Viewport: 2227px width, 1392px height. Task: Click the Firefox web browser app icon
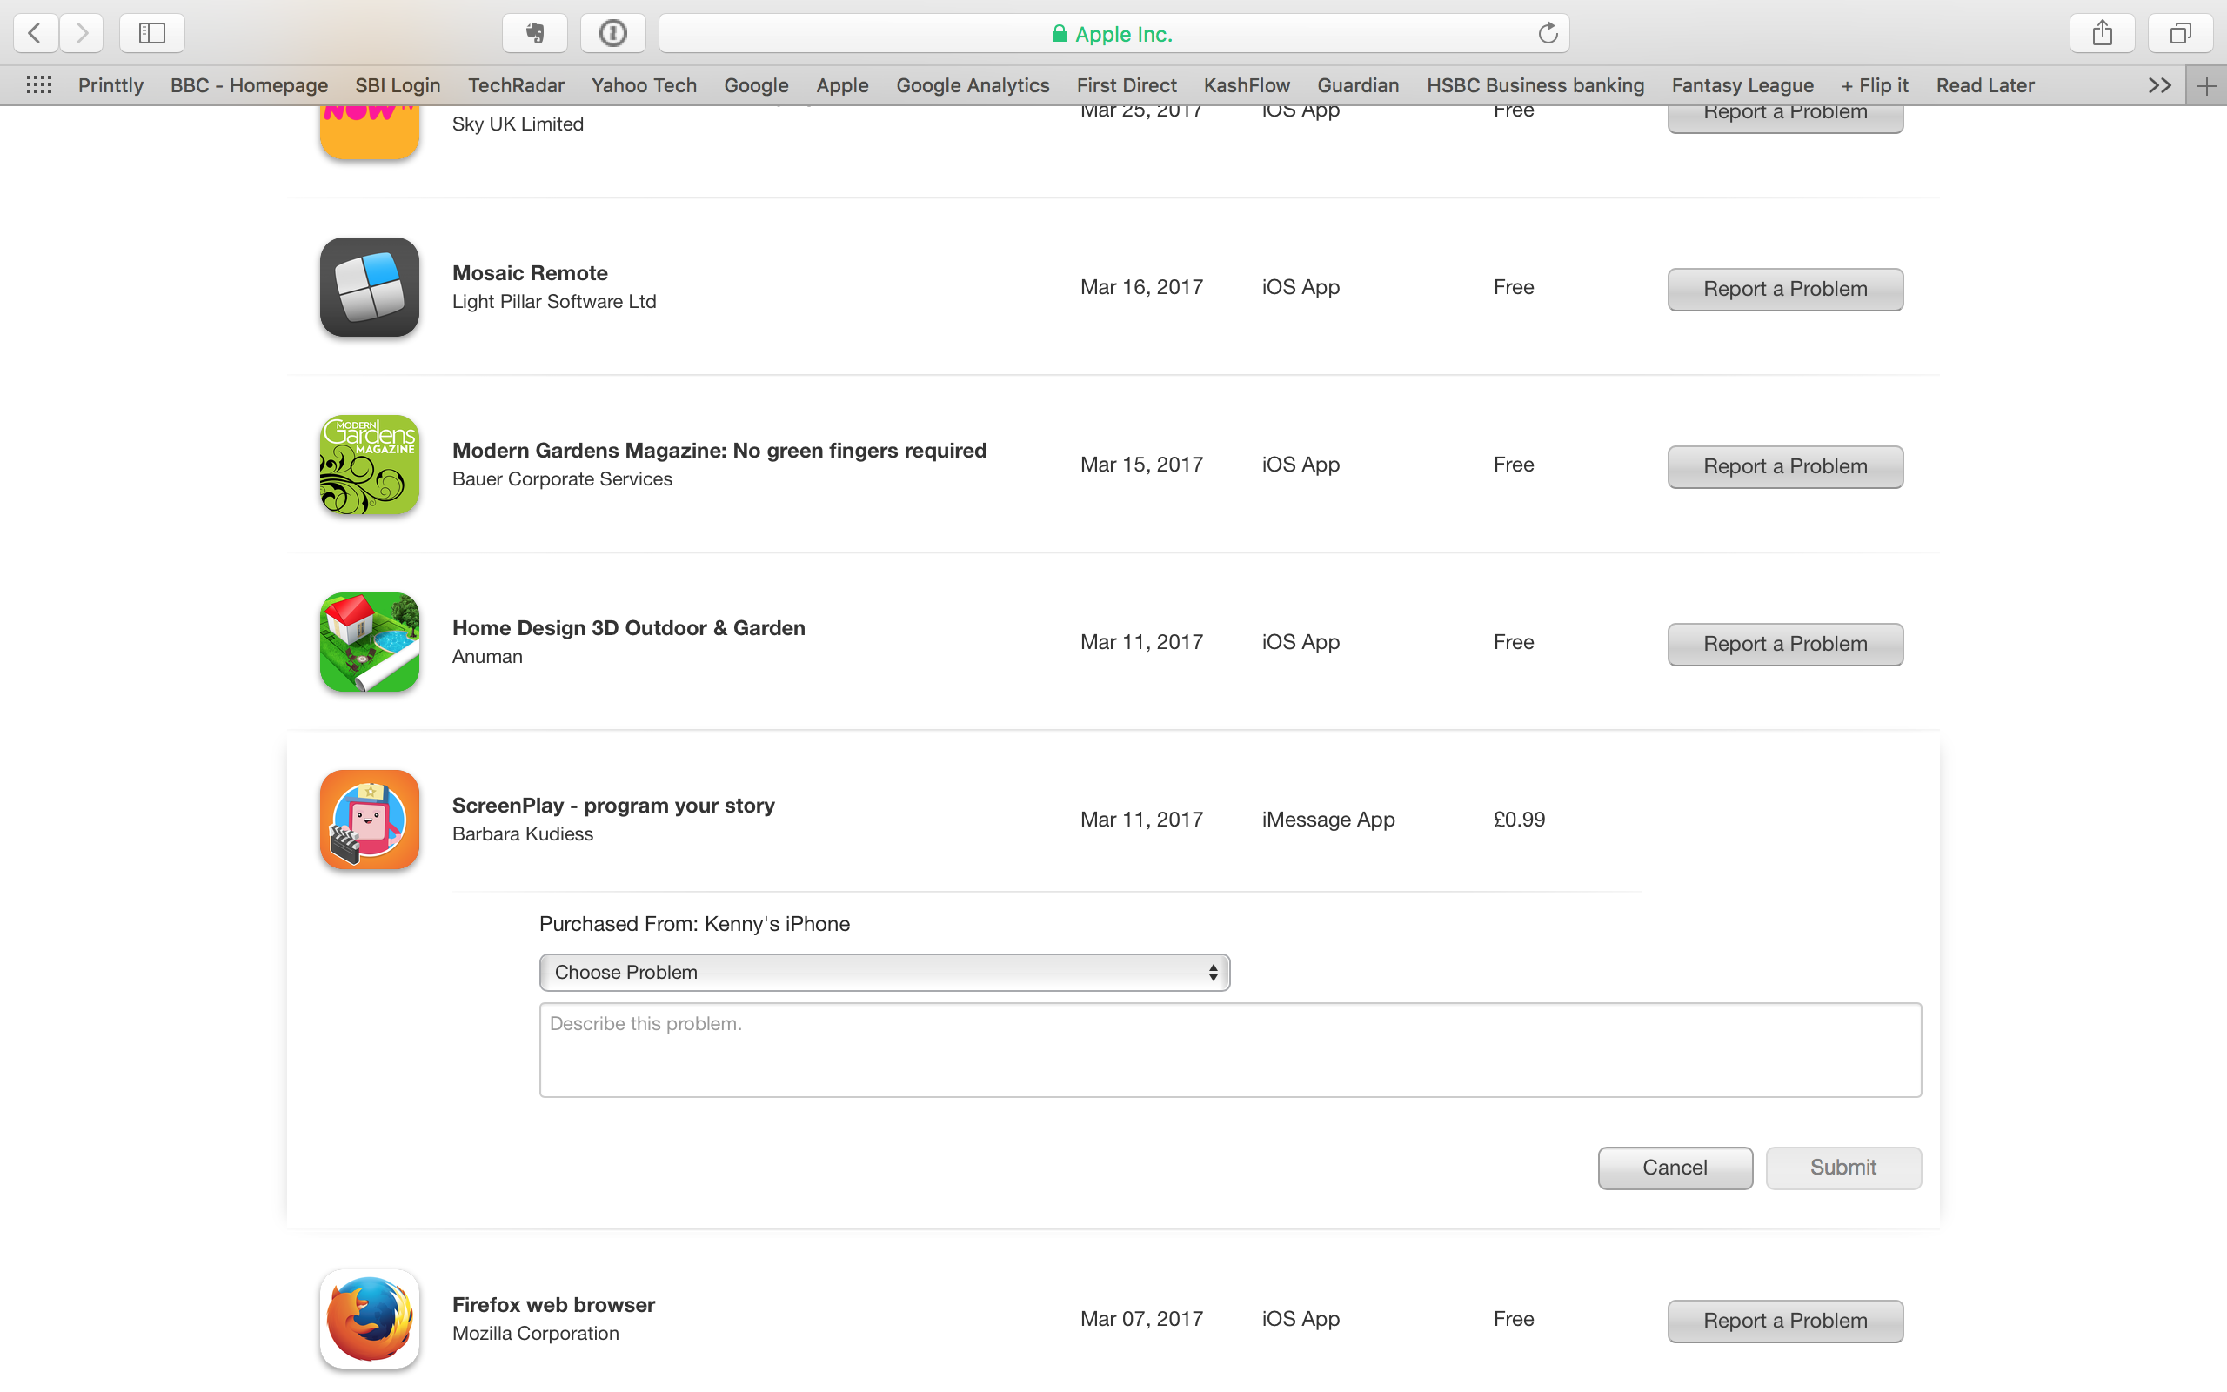pos(370,1319)
